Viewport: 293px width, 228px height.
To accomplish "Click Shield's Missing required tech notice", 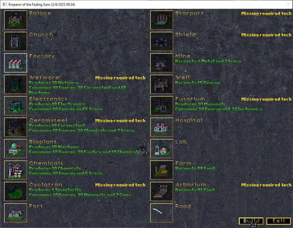I will coord(266,35).
